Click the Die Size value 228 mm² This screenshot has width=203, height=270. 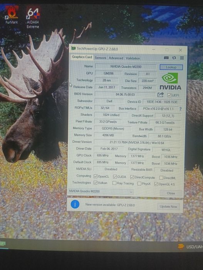click(x=148, y=81)
